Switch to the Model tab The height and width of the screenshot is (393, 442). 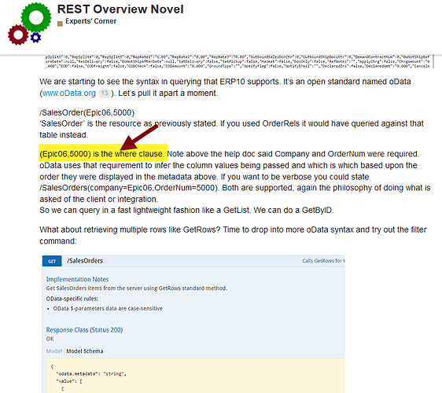[53, 351]
